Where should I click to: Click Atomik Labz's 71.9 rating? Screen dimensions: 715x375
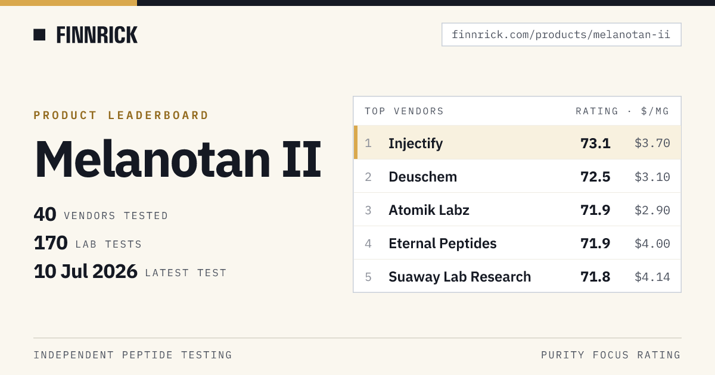tap(595, 210)
